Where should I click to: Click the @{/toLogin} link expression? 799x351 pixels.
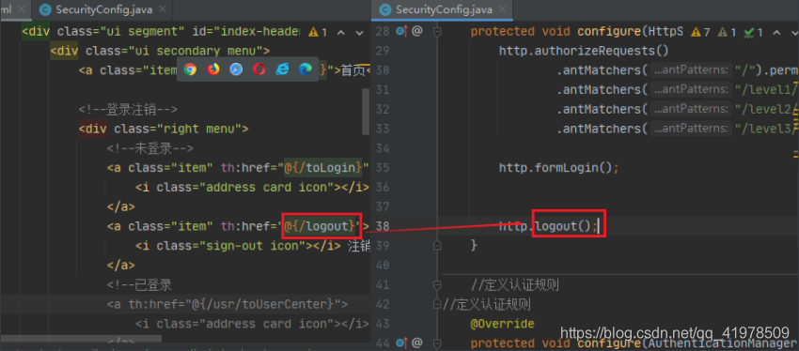[x=323, y=167]
